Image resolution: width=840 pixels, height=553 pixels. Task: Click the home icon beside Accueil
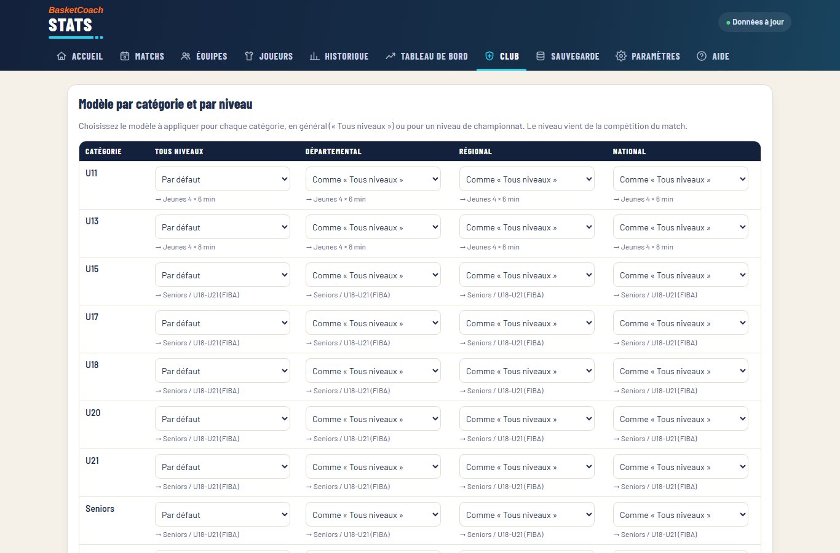click(x=61, y=56)
